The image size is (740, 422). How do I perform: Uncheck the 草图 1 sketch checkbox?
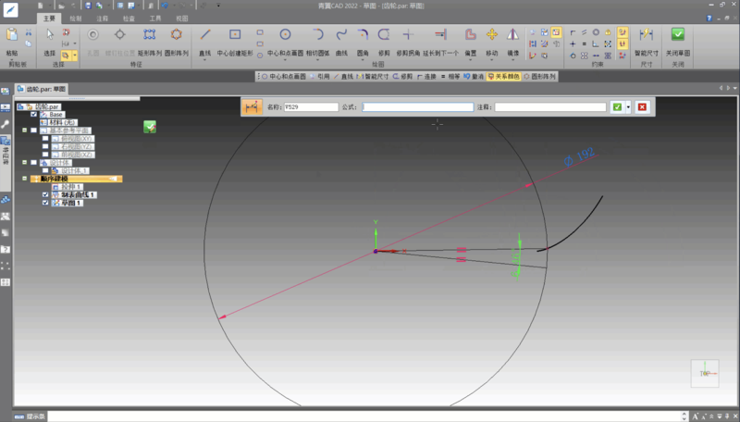pos(46,203)
